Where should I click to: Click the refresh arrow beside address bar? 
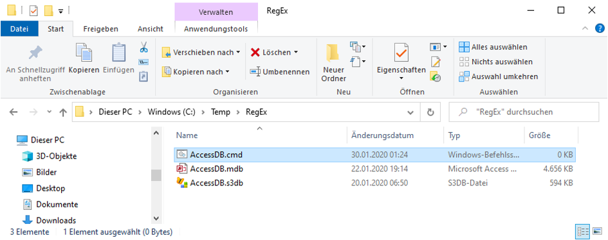[430, 112]
